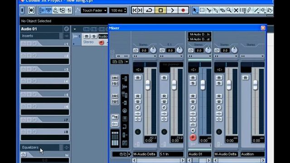Click the Audition channel volume fader
290x163 pixels.
point(256,85)
